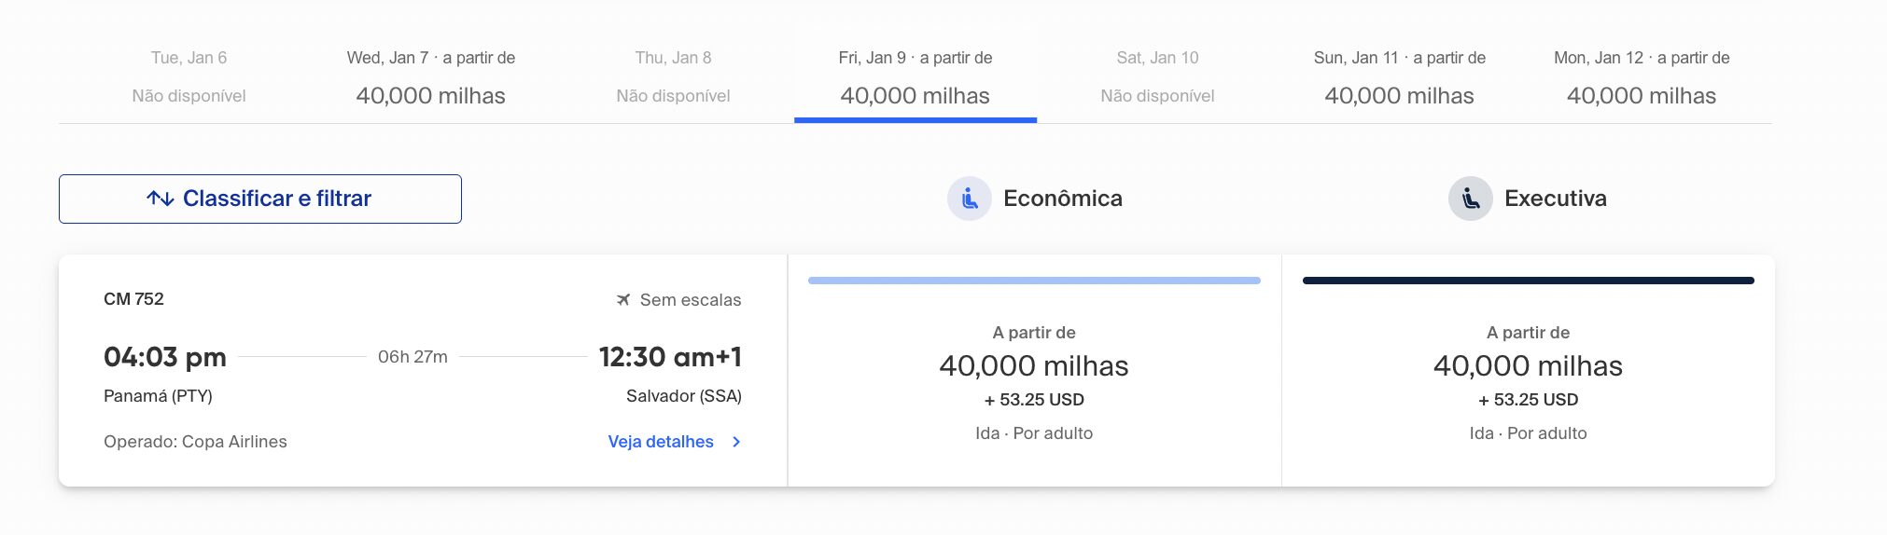Click the Econômica seat icon

click(x=970, y=199)
